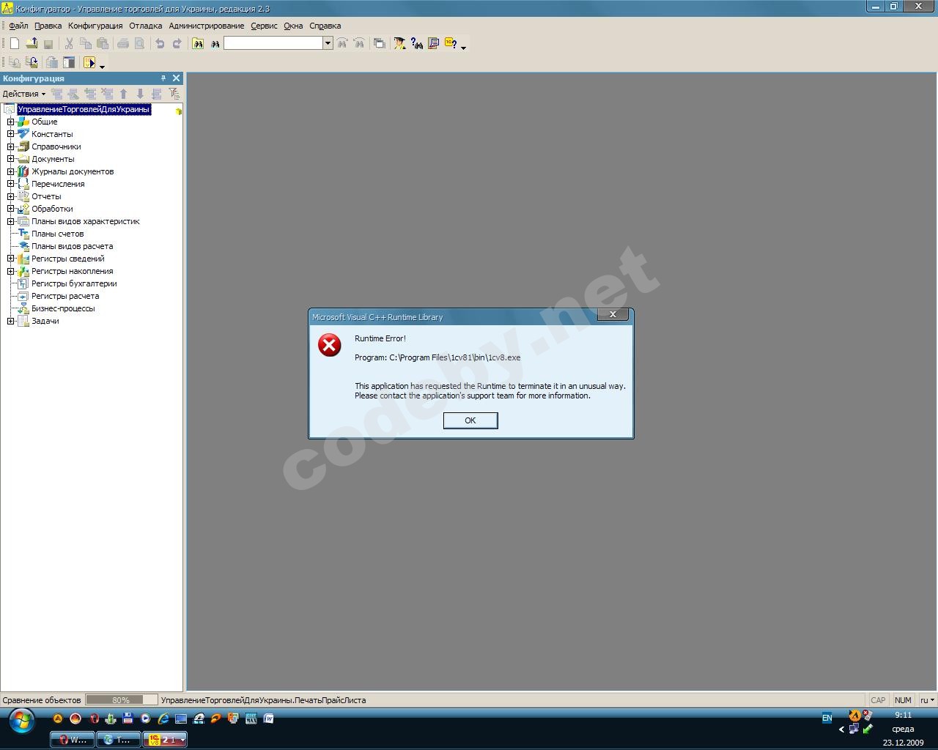Screen dimensions: 938x750
Task: Open the Правка menu
Action: pos(48,26)
